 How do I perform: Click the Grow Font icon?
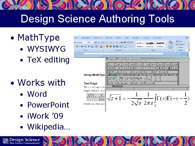click(96, 42)
